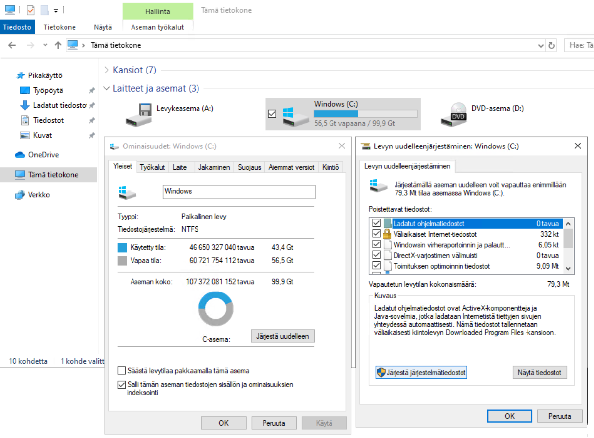
Task: Open the Näytä ribbon tab
Action: click(x=103, y=27)
